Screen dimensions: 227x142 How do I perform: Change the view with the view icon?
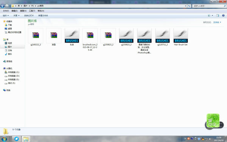coord(209,16)
